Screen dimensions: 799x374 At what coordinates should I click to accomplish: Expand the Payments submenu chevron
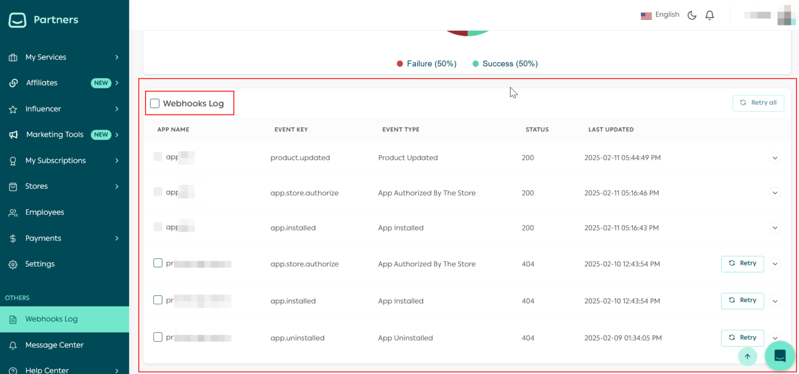pyautogui.click(x=117, y=238)
